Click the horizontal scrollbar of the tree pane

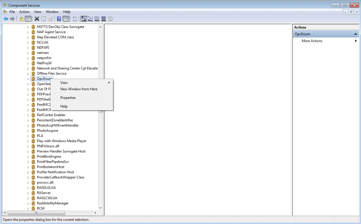[x=36, y=213]
